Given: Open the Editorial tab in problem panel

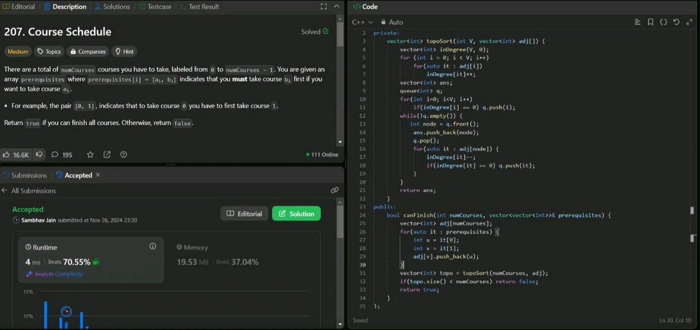Looking at the screenshot, I should coord(19,7).
